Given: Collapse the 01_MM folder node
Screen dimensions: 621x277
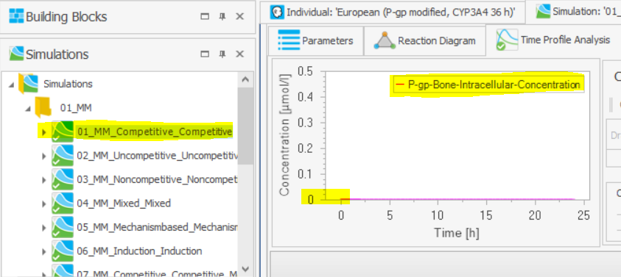Looking at the screenshot, I should coord(28,108).
